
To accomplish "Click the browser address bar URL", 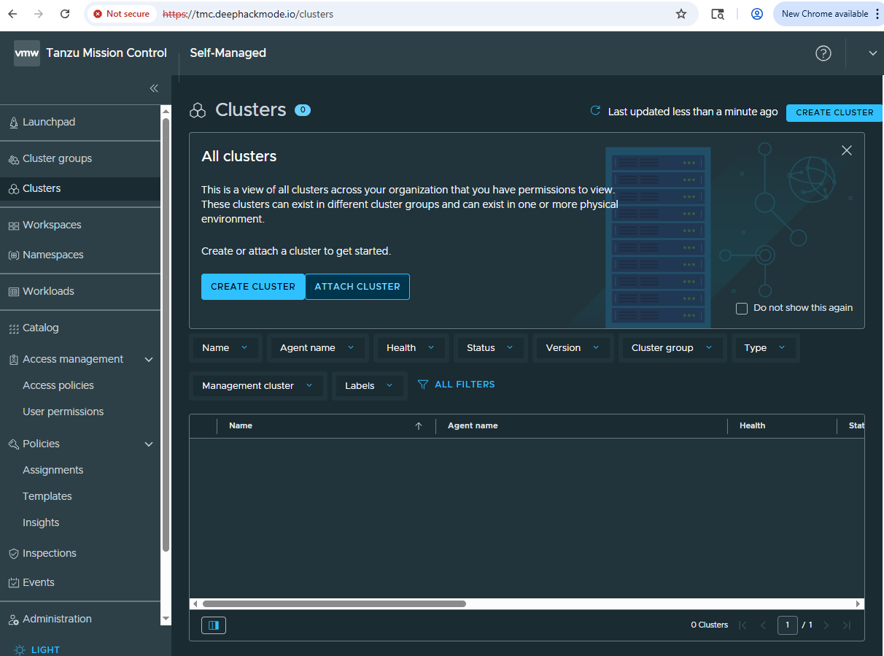I will point(248,14).
